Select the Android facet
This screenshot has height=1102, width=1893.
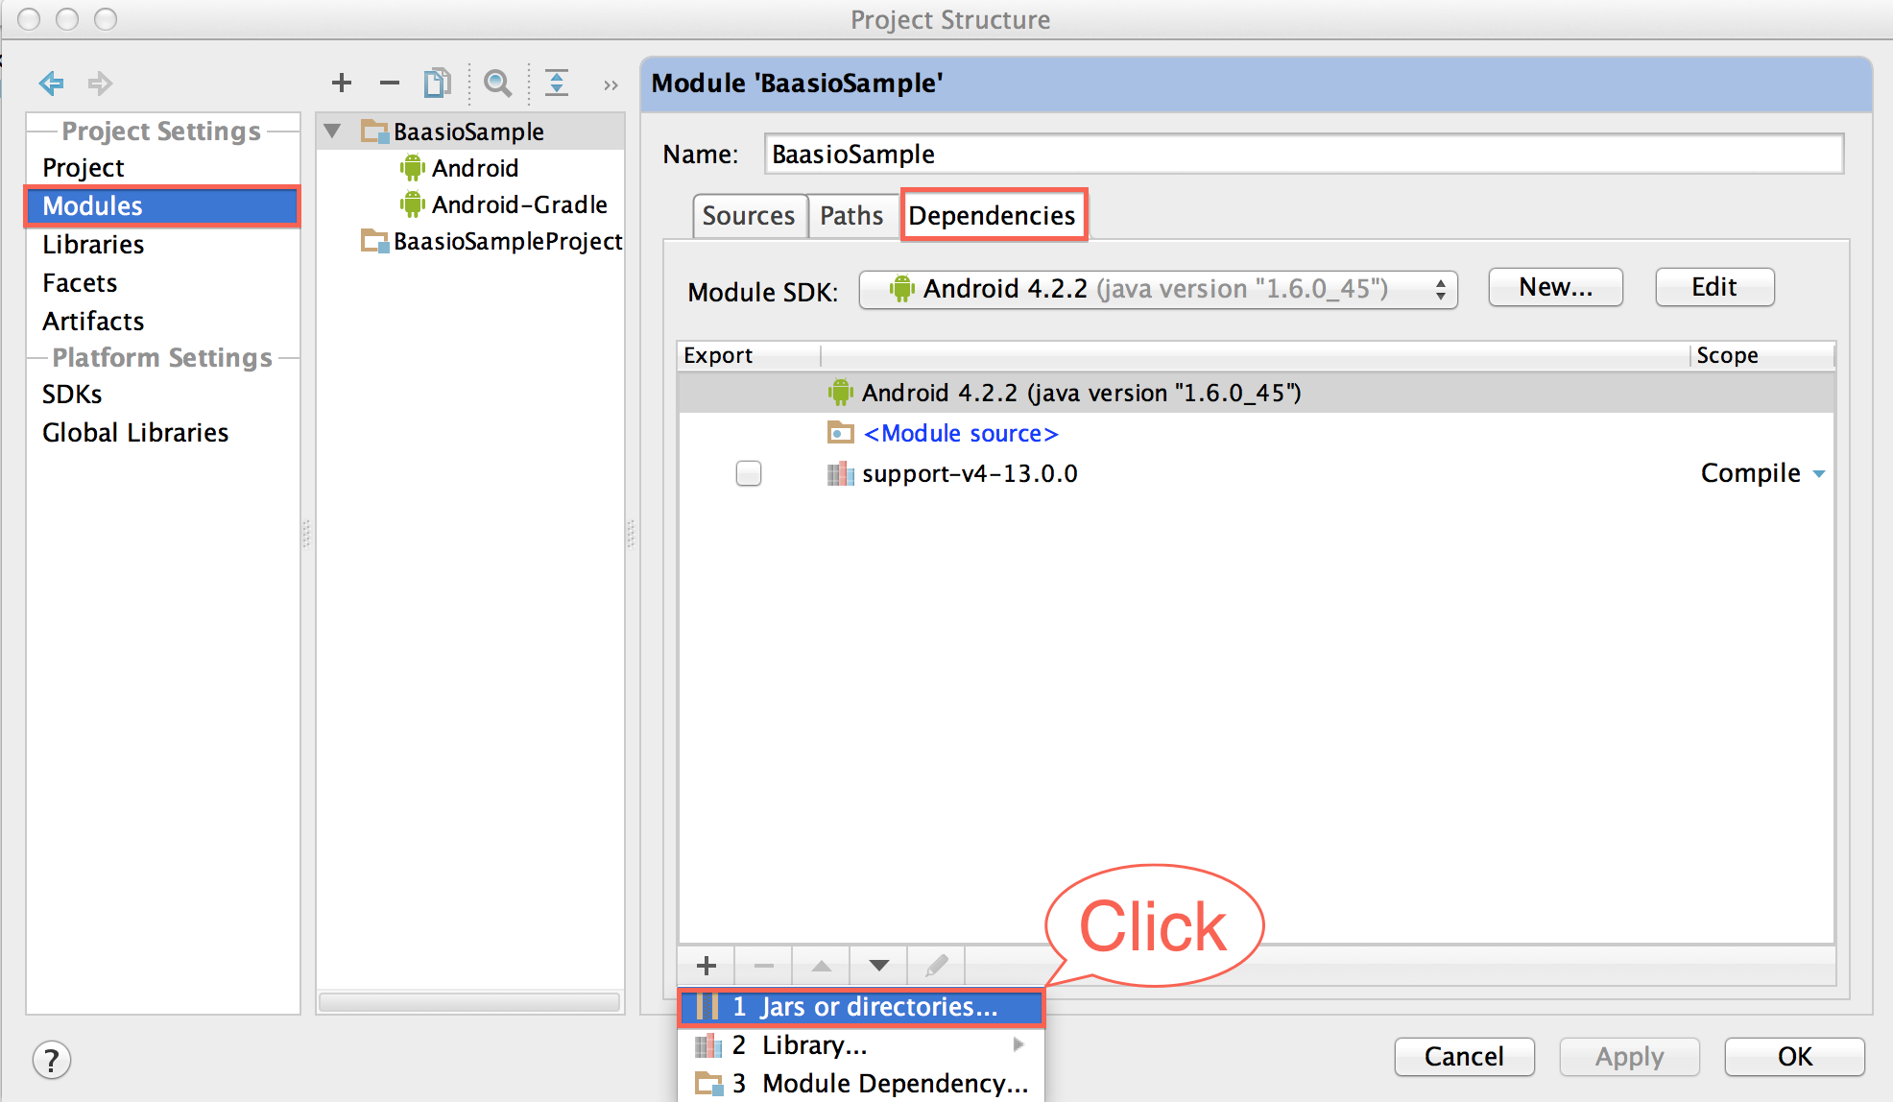click(x=475, y=168)
